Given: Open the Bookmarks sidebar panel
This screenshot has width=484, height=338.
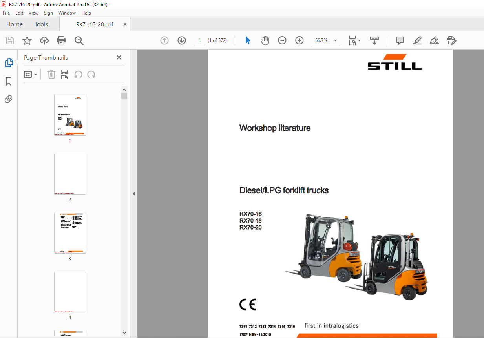Looking at the screenshot, I should 9,81.
